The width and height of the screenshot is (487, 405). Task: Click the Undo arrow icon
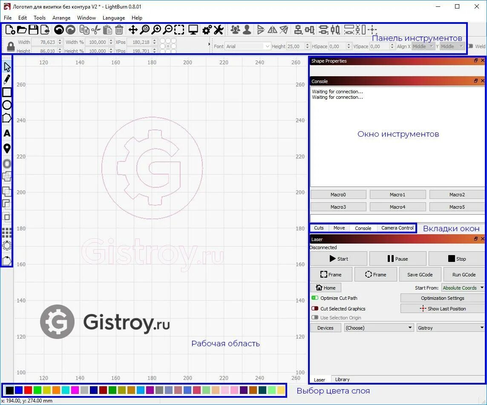(x=59, y=30)
